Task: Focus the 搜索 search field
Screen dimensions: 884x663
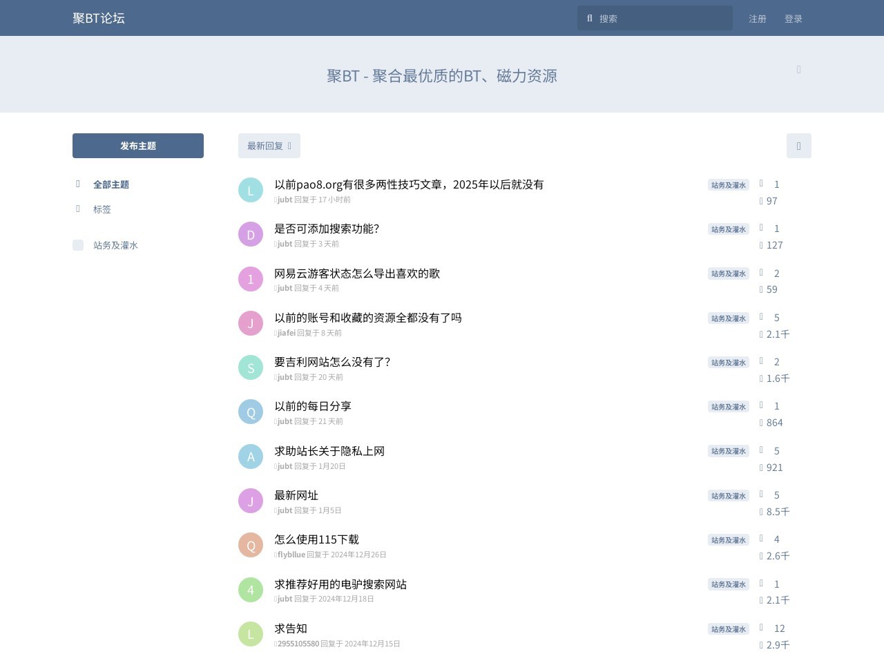Action: tap(655, 18)
